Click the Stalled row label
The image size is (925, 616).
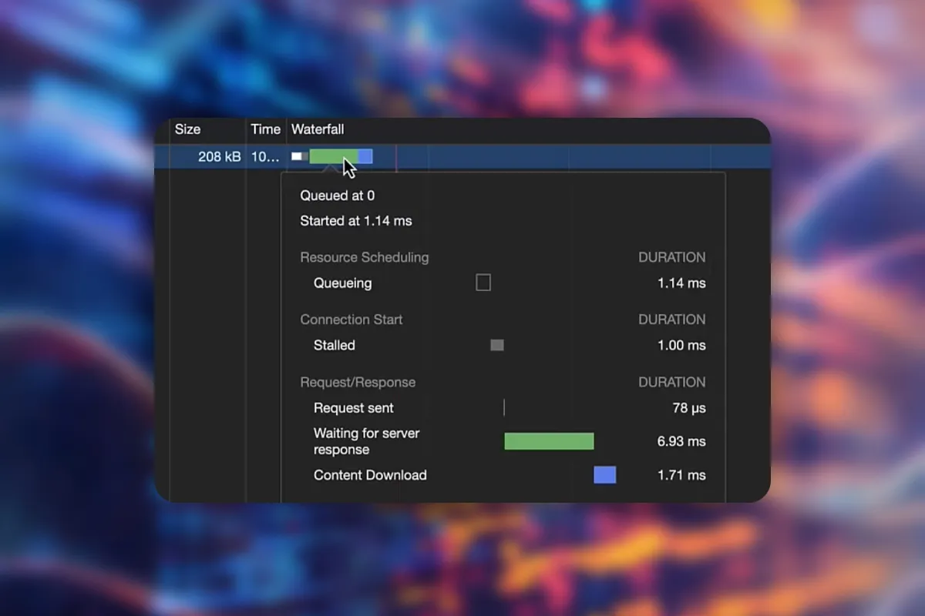tap(335, 345)
